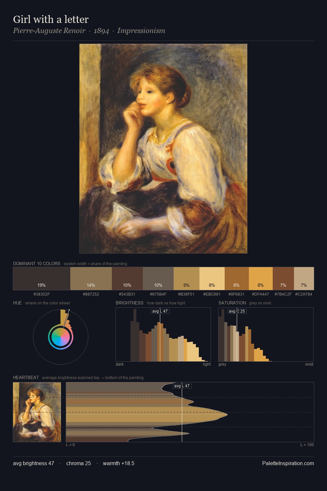Pick the #543B31 brown swatch

point(127,279)
